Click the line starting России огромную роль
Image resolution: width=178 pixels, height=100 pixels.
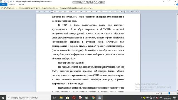[65, 21]
